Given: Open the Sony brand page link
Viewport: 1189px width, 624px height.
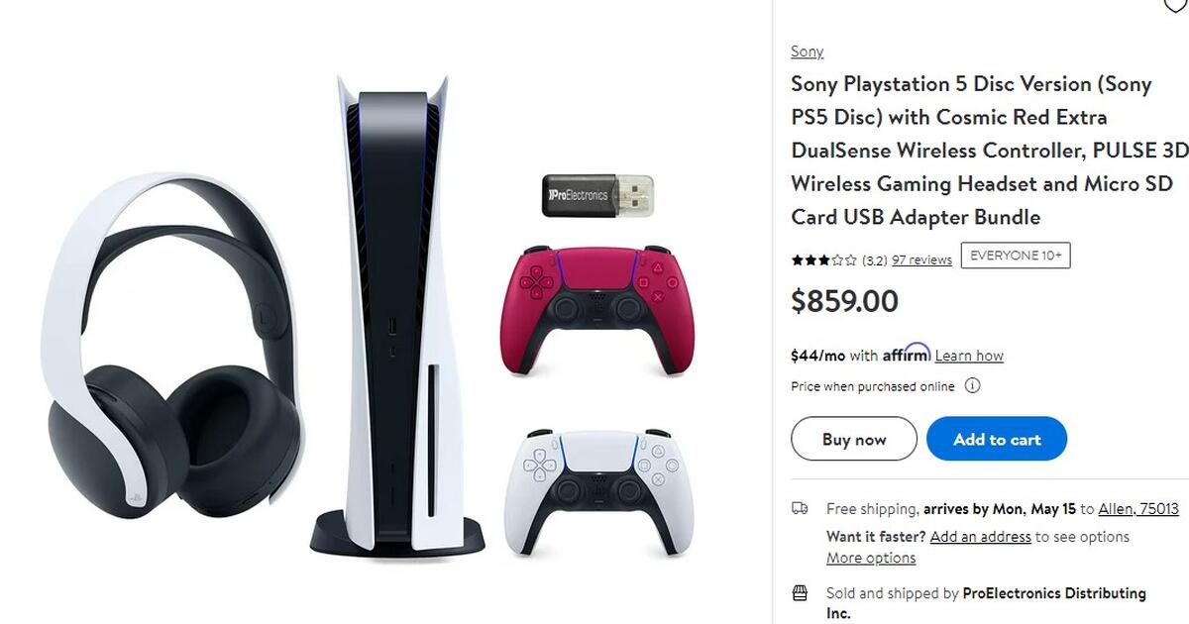Looking at the screenshot, I should pos(807,51).
